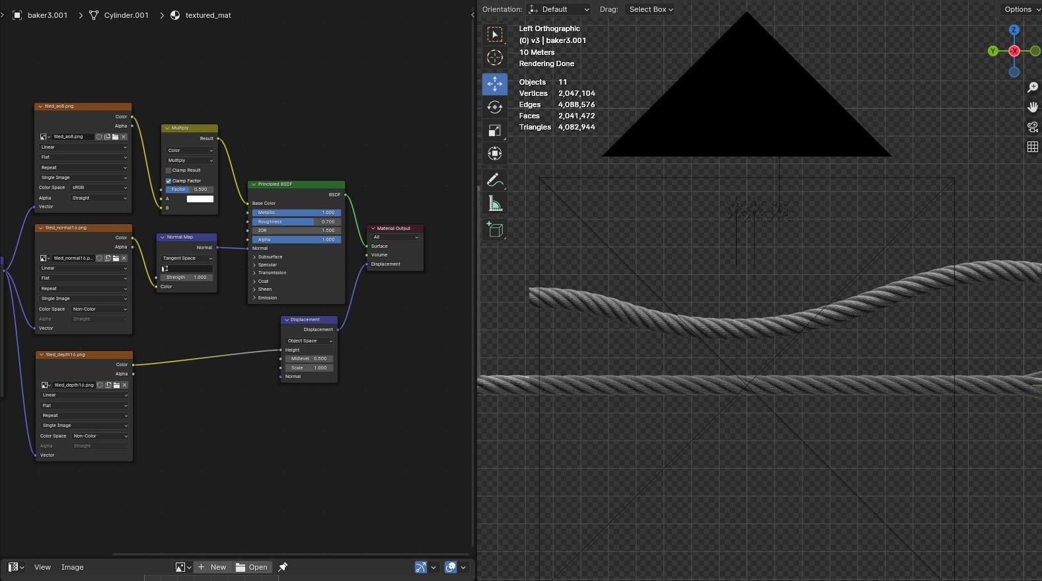Image resolution: width=1042 pixels, height=581 pixels.
Task: Adjust the Multiply Factor slider
Action: tap(190, 190)
